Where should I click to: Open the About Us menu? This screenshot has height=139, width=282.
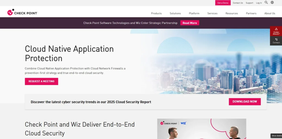[270, 13]
